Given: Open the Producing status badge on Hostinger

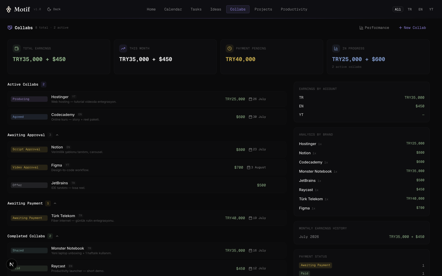Looking at the screenshot, I should click(29, 99).
